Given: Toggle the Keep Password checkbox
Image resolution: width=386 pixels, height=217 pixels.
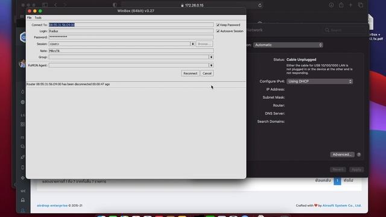Looking at the screenshot, I should pos(218,25).
